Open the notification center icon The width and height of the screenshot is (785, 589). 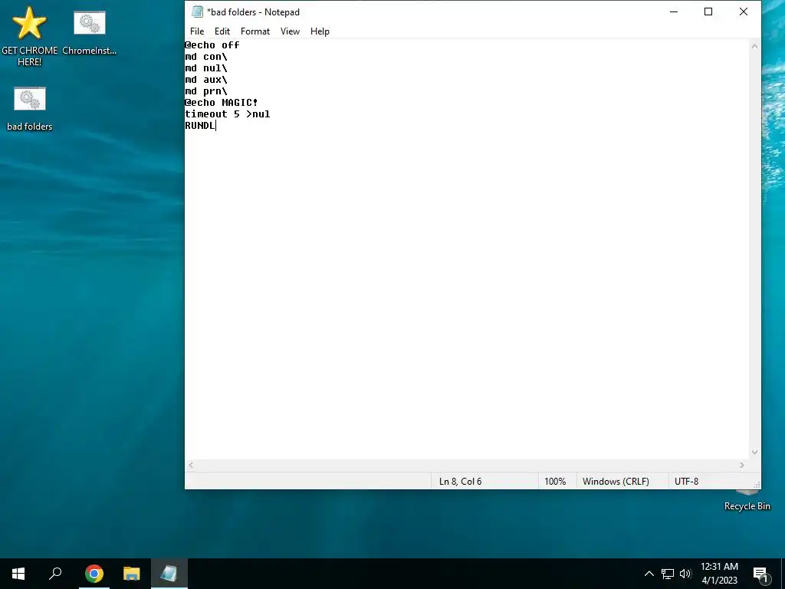tap(760, 574)
